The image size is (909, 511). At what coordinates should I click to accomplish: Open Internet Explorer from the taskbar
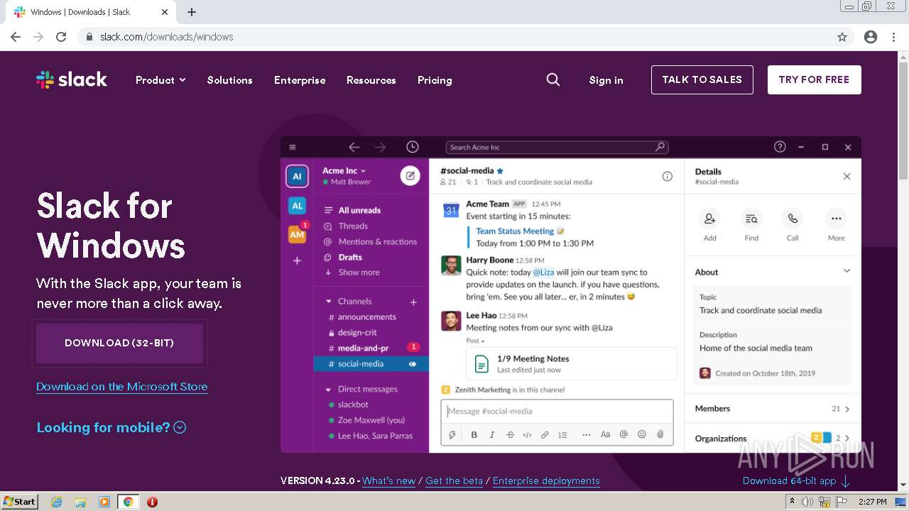pos(56,502)
